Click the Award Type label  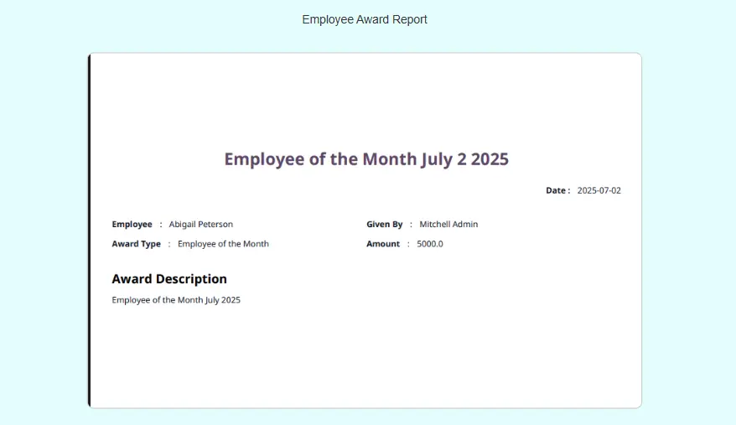(x=136, y=244)
